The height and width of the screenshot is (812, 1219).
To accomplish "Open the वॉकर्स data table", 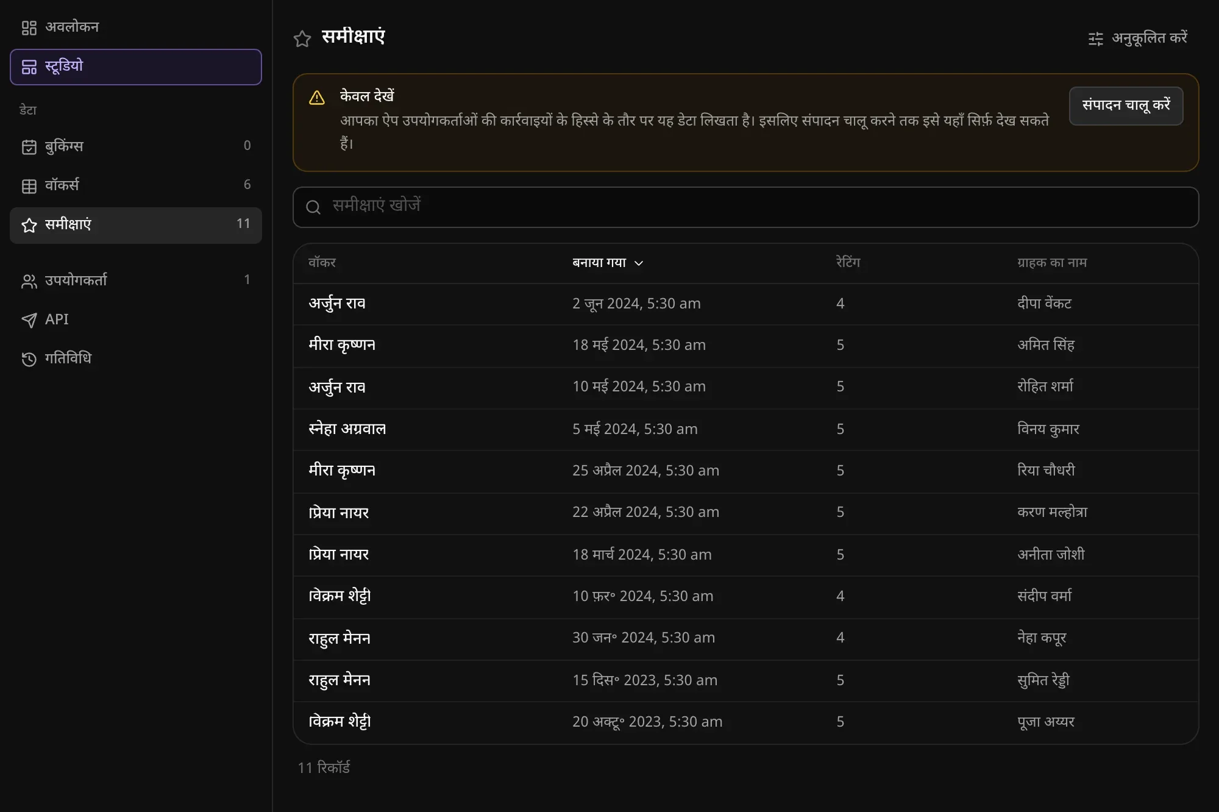I will pos(136,185).
